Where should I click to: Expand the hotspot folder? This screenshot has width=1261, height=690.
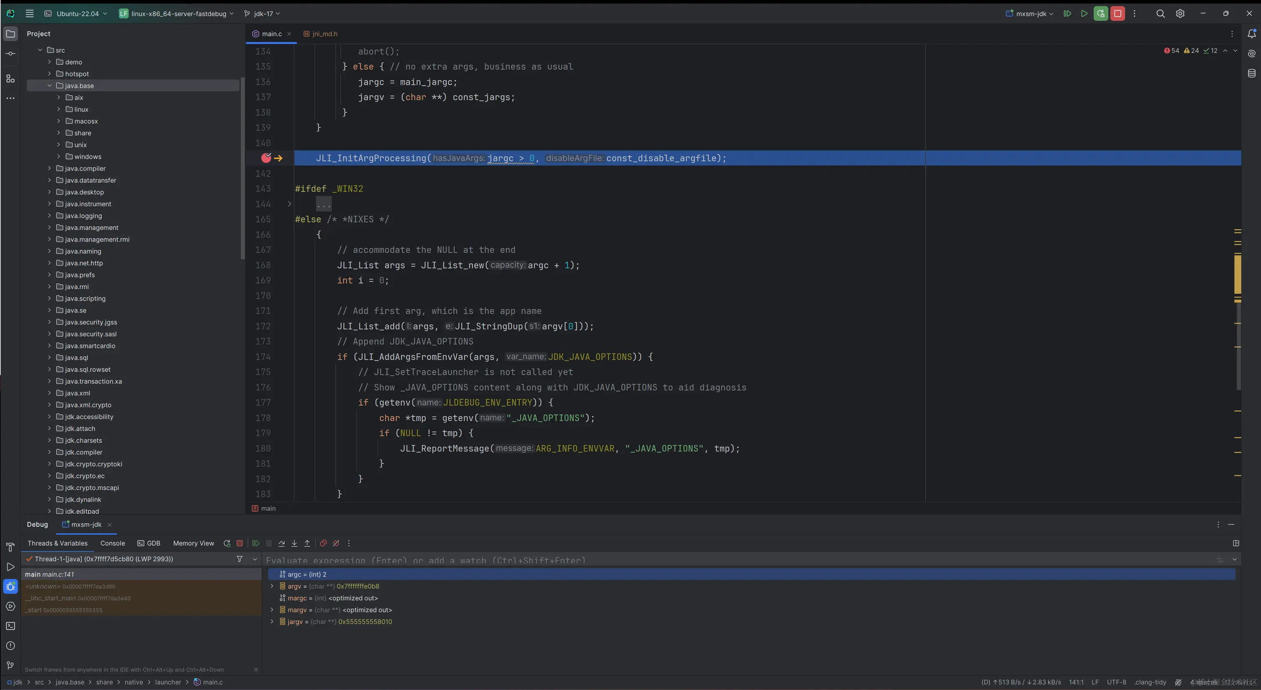[x=50, y=74]
